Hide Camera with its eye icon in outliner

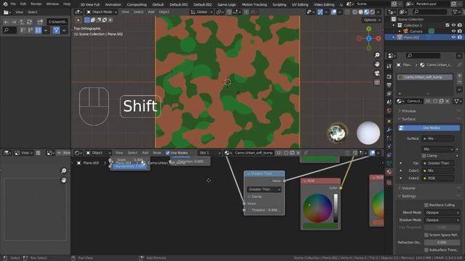pos(453,31)
